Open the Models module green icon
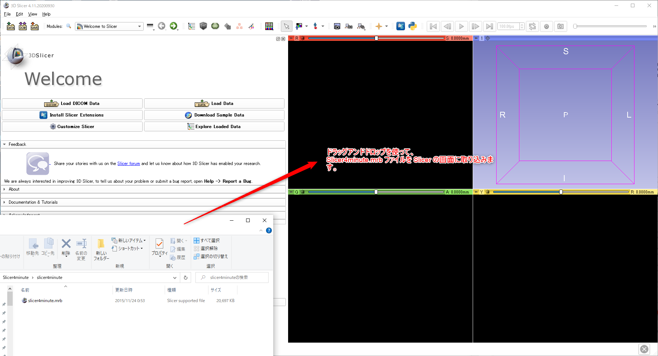The width and height of the screenshot is (658, 356). coord(215,26)
